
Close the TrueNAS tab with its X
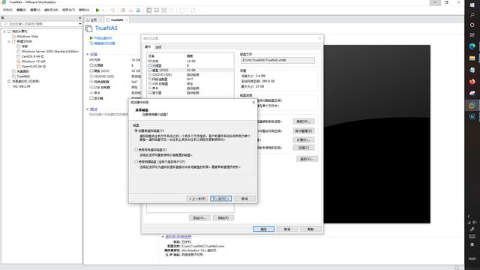(x=127, y=20)
